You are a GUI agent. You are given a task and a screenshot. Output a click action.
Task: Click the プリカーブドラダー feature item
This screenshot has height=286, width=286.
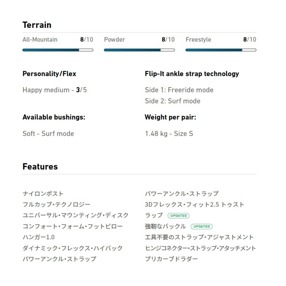(x=171, y=259)
